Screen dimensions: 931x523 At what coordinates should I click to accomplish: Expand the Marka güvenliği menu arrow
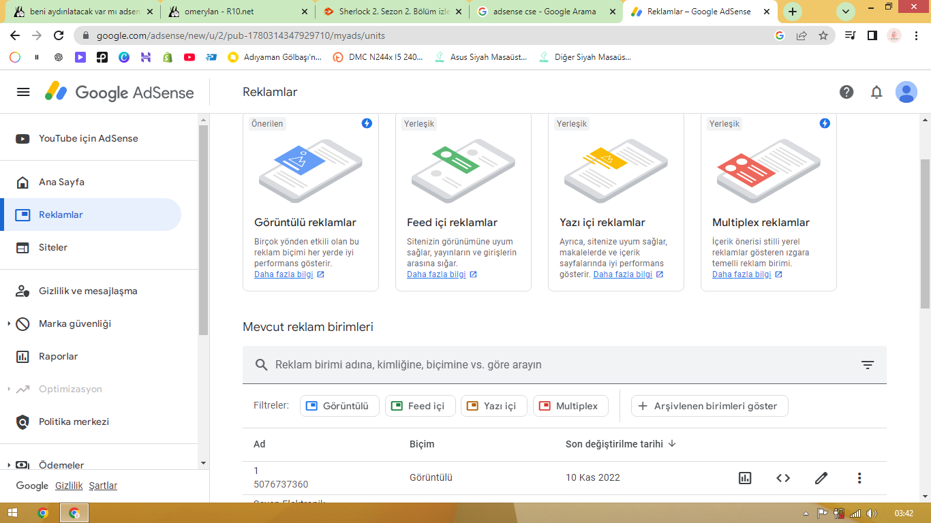[x=9, y=323]
